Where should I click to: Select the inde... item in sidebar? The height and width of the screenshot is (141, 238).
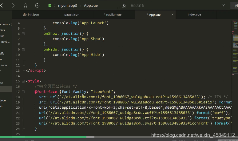tap(5, 65)
